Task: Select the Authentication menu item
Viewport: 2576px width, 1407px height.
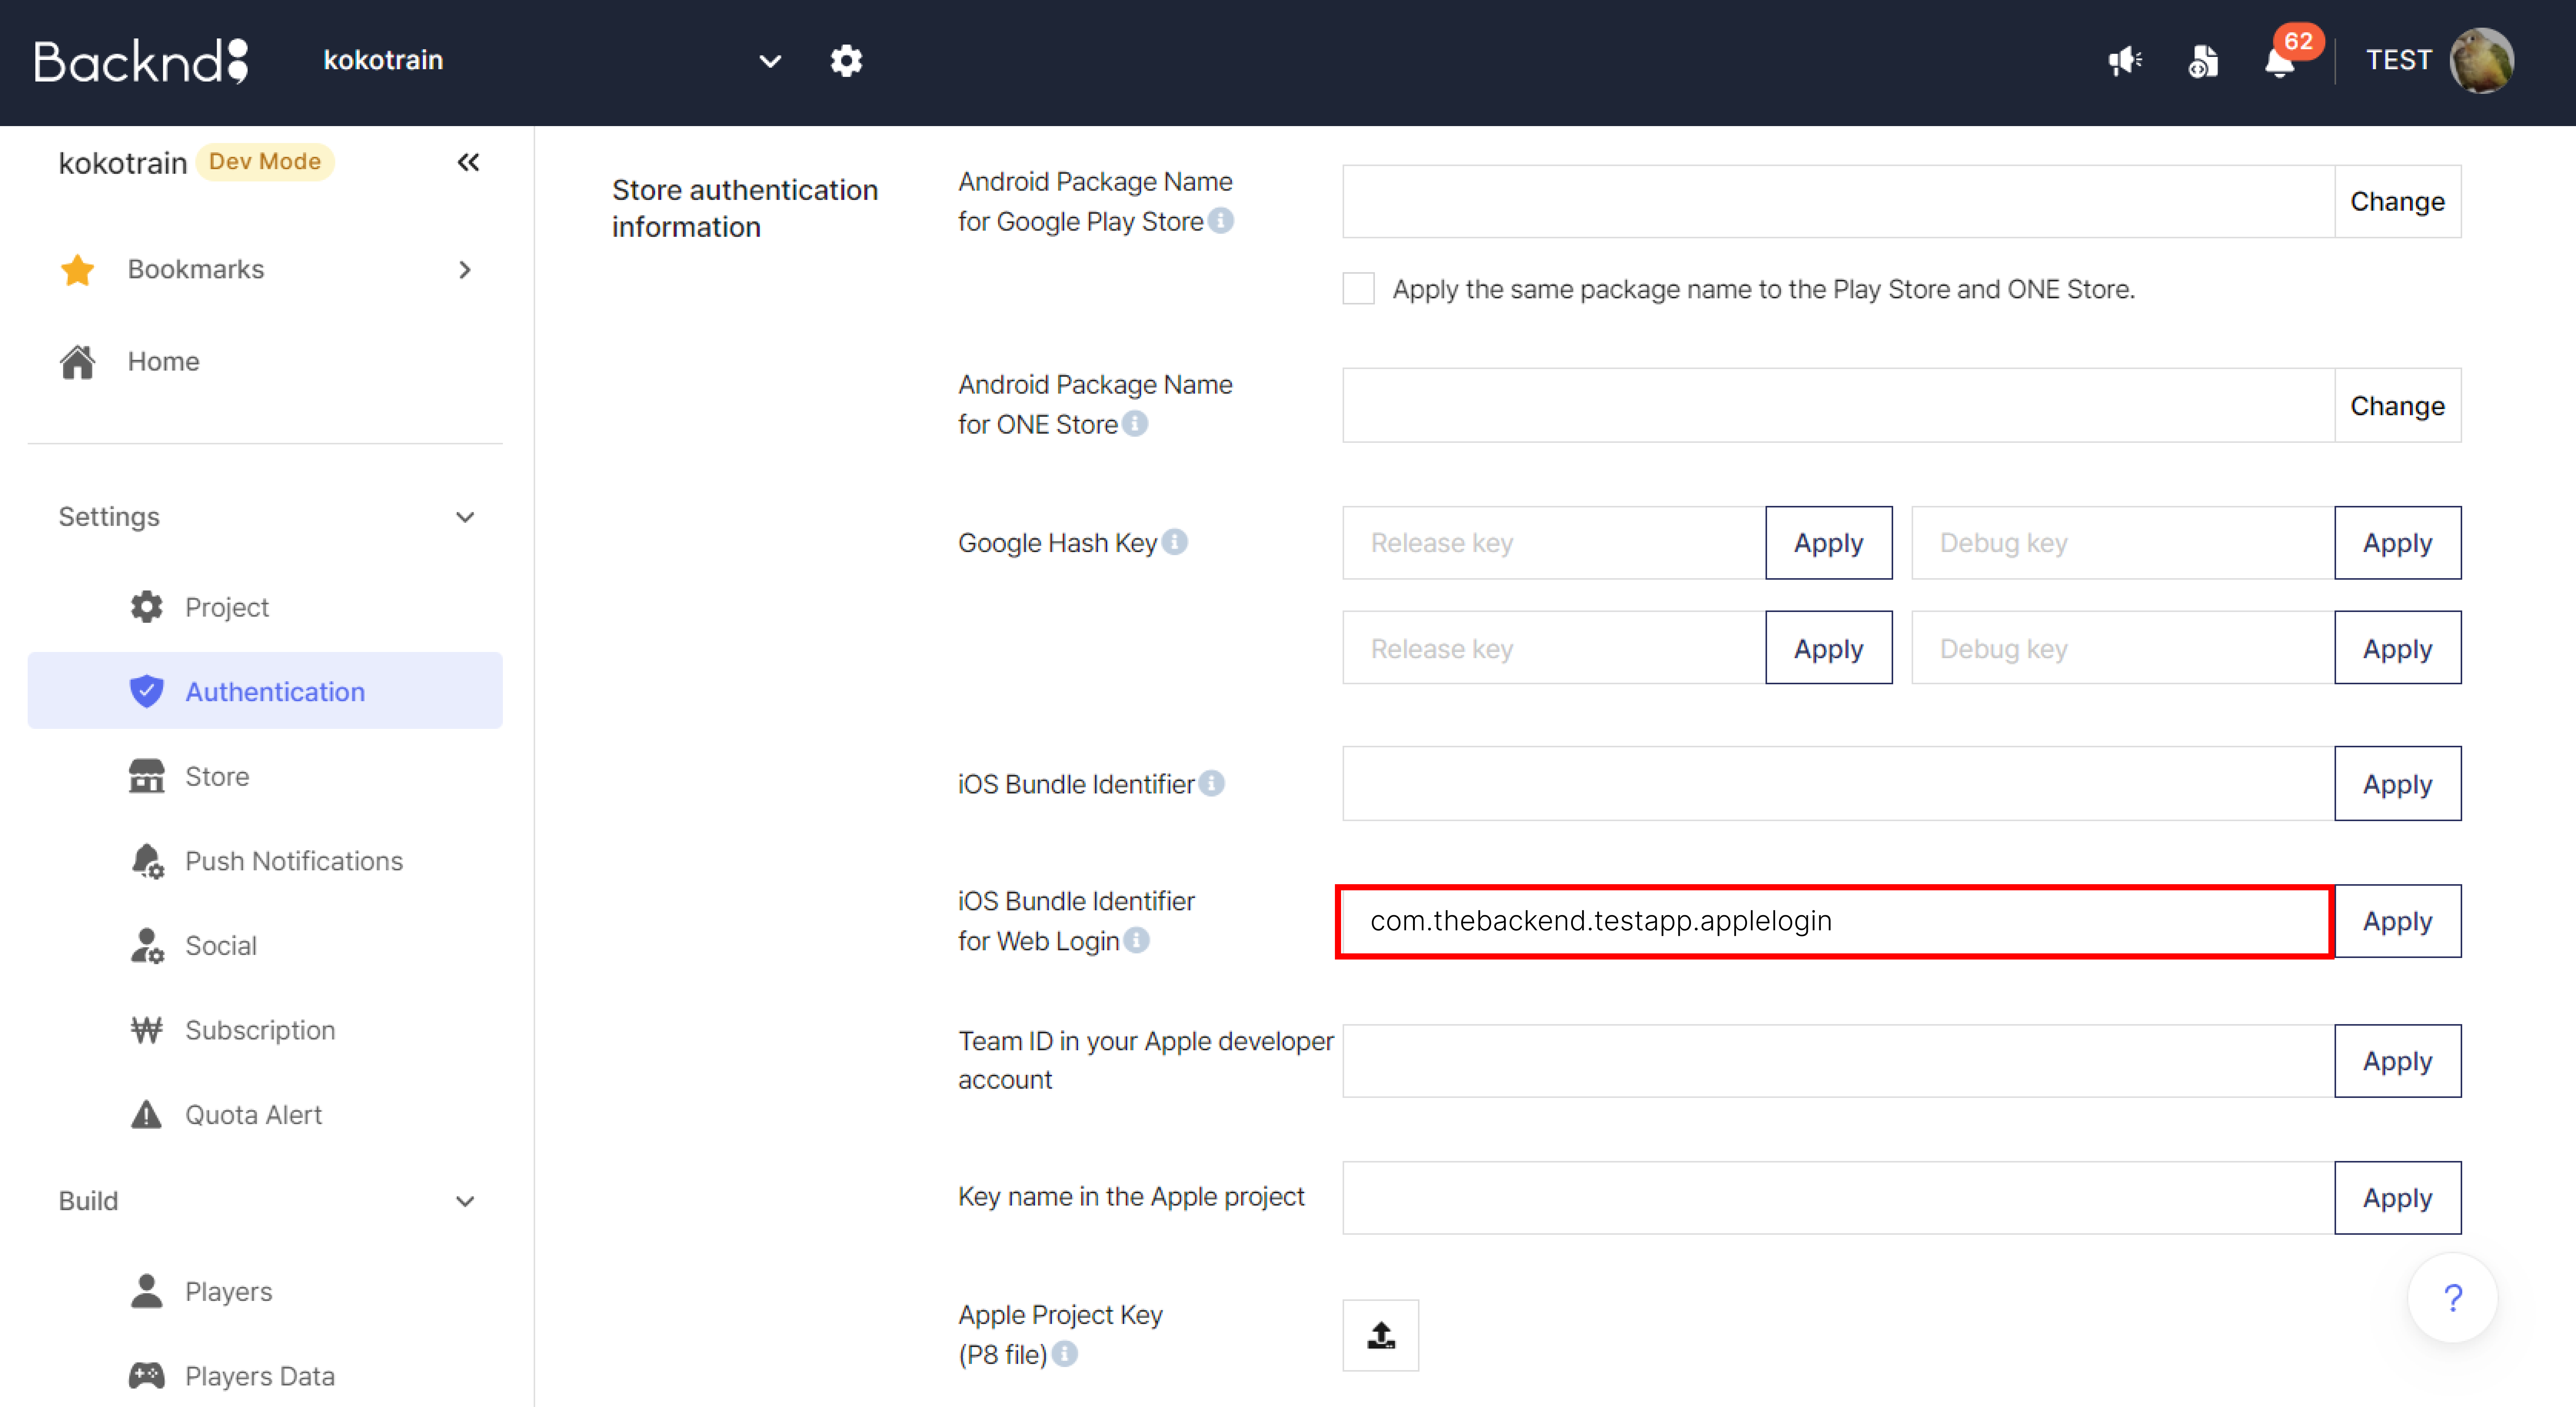Action: point(265,691)
